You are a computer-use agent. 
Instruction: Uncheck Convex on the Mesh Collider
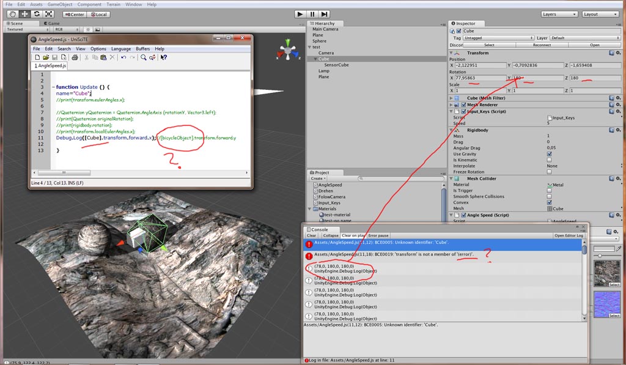tap(549, 202)
